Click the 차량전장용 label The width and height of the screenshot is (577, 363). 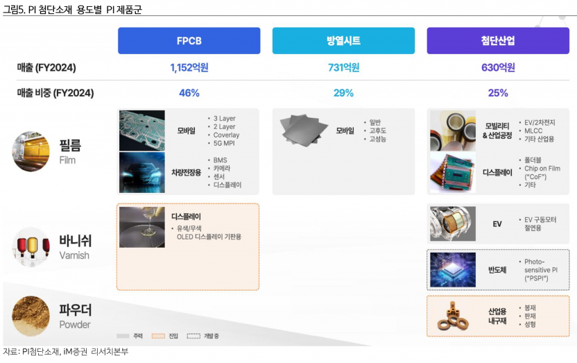186,172
